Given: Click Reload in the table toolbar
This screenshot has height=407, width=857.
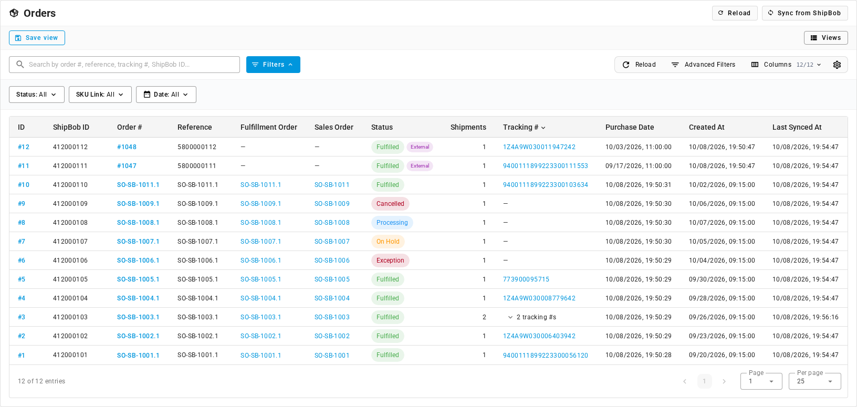Looking at the screenshot, I should pos(639,65).
